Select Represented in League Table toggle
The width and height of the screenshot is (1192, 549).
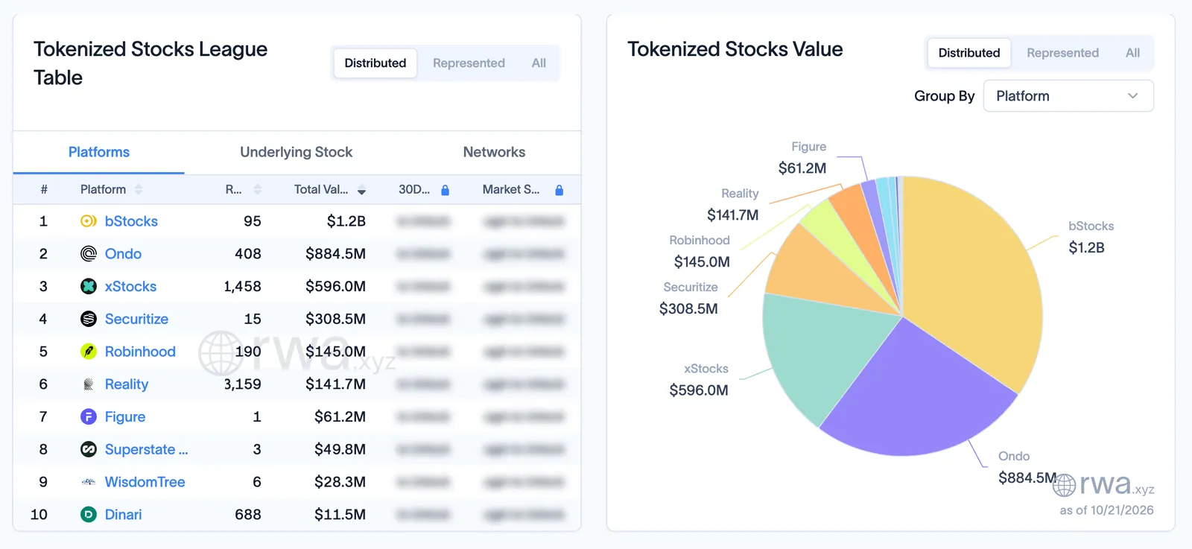(469, 63)
